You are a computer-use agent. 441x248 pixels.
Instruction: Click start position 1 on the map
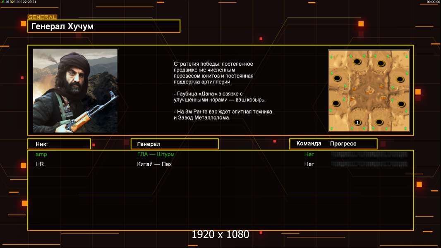point(357,122)
